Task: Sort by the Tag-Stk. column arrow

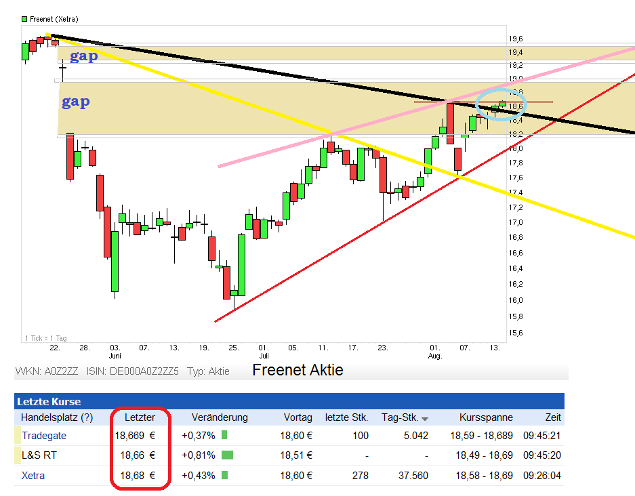Action: [x=425, y=419]
